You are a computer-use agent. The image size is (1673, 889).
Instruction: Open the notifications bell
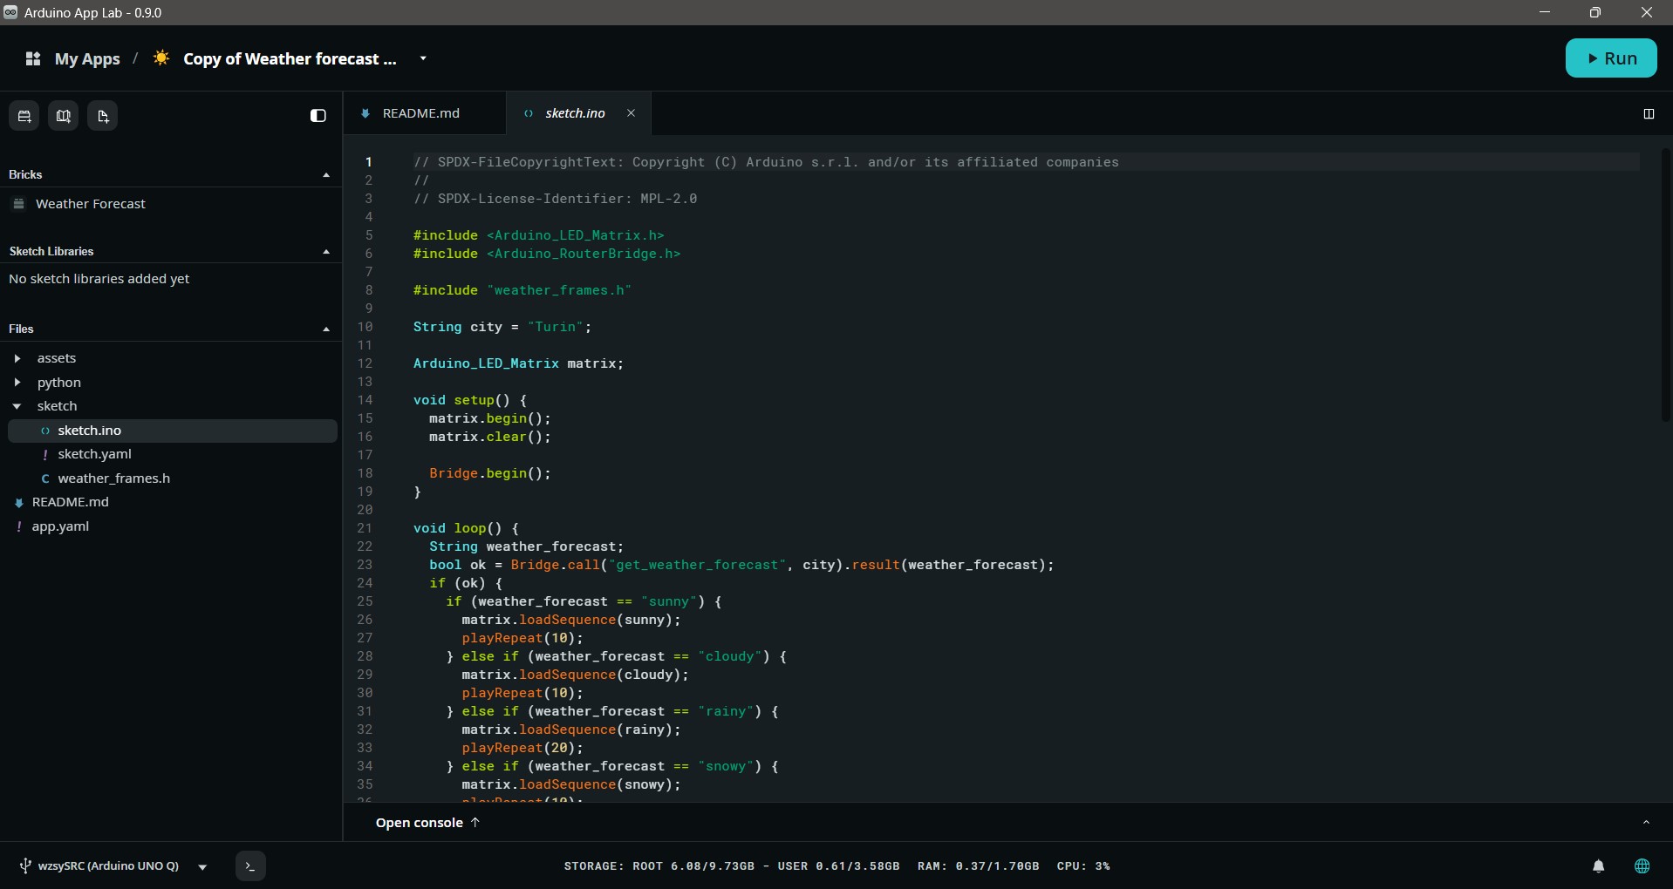pyautogui.click(x=1599, y=866)
